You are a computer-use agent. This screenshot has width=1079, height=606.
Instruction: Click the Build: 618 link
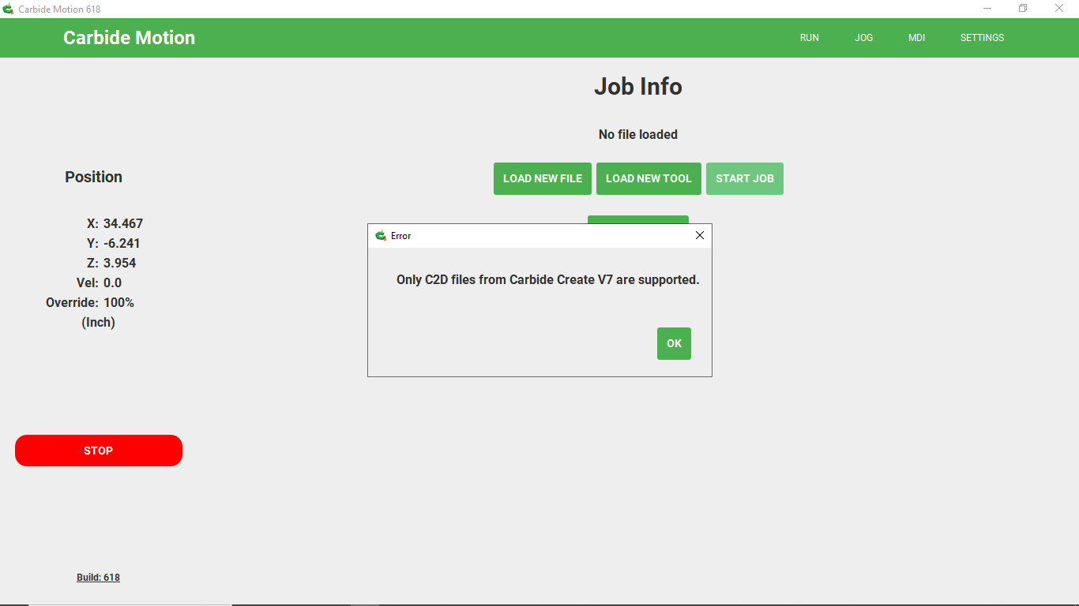click(98, 578)
